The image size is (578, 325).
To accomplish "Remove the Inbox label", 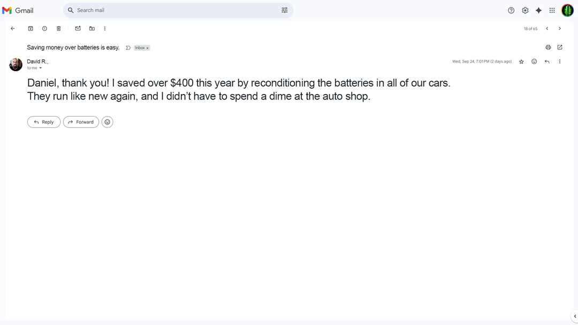I will pos(147,48).
